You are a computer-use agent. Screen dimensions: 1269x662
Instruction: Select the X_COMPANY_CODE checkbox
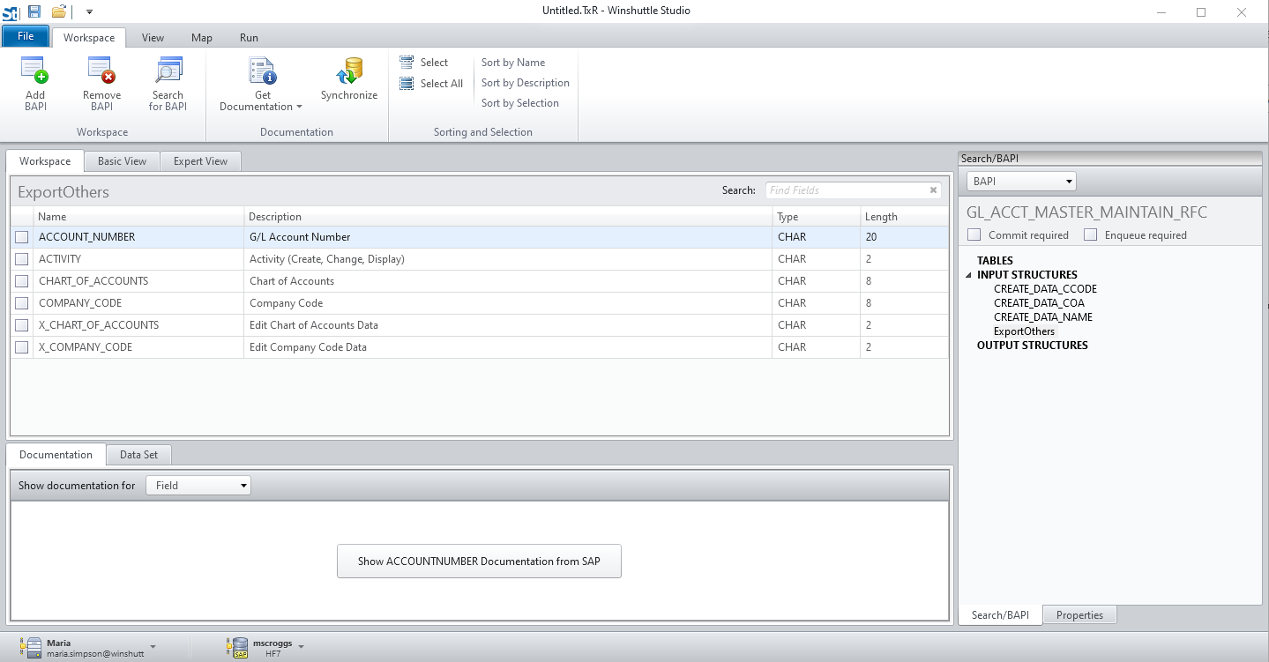(x=22, y=347)
